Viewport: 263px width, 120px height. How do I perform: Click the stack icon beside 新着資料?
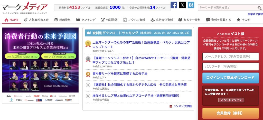point(56,20)
